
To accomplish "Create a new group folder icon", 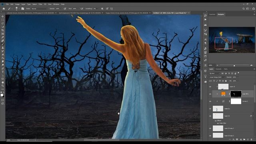I will [244, 140].
